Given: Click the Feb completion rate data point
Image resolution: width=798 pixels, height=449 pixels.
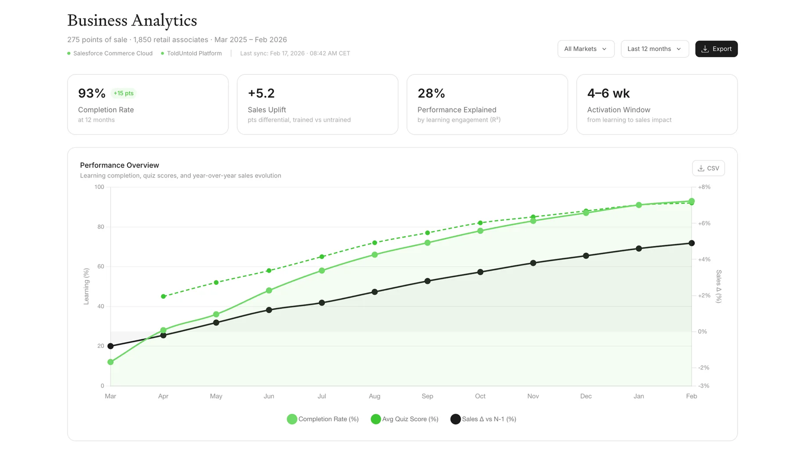Looking at the screenshot, I should tap(691, 201).
